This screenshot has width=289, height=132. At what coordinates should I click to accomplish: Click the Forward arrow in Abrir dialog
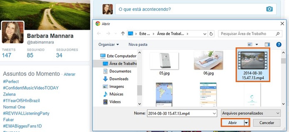tap(108, 34)
